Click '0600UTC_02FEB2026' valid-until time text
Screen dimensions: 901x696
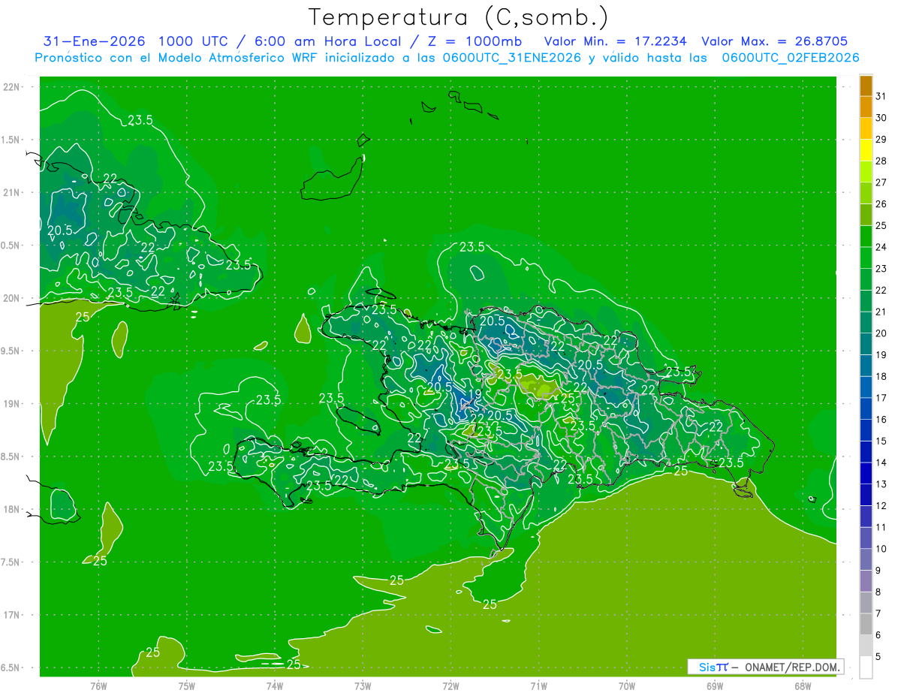click(x=791, y=58)
